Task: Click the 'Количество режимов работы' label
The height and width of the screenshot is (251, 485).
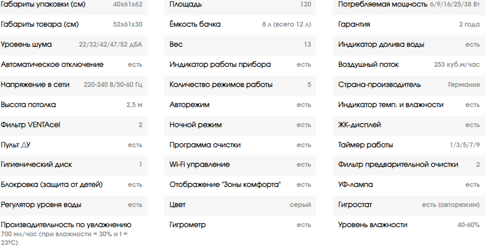Action: [221, 85]
